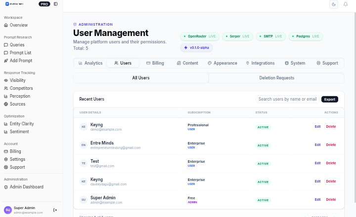Click the TE avatar of Test user
The image size is (356, 217).
pos(84,163)
